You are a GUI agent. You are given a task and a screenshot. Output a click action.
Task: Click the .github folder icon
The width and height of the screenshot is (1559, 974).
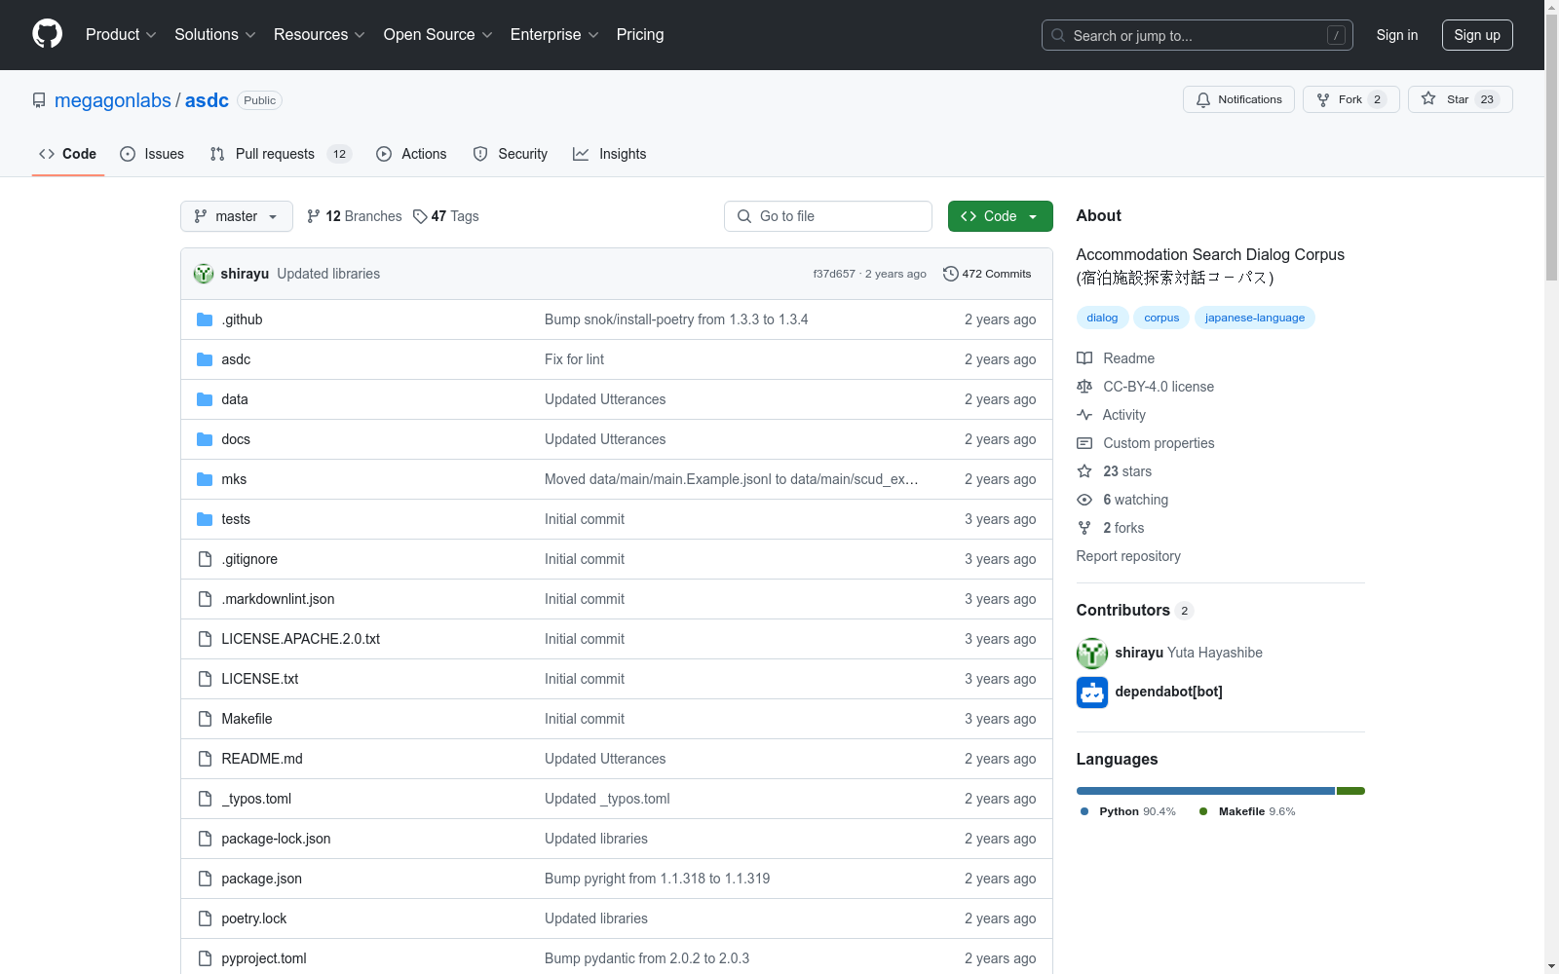pos(205,319)
